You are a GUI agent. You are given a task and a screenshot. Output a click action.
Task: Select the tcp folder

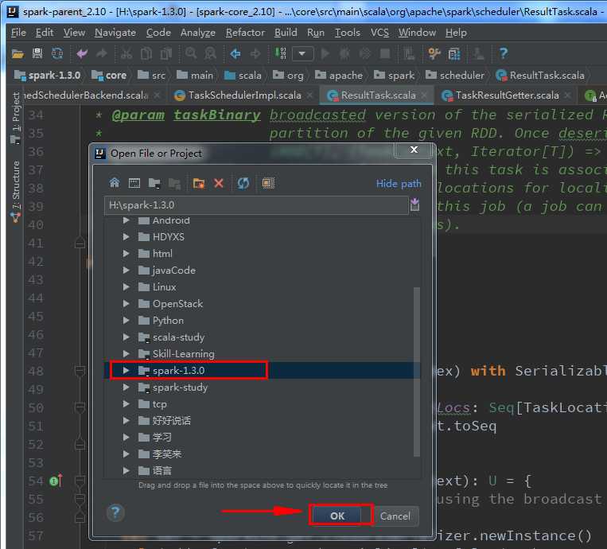tap(159, 404)
